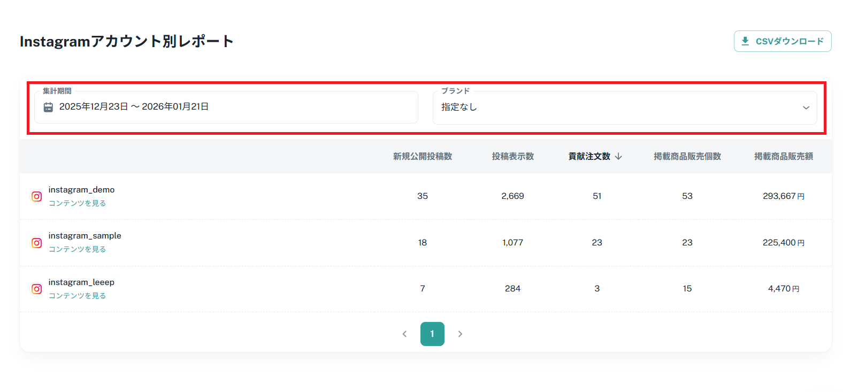Click Instagram icon beside instagram_demo
Screen dimensions: 858x392
tap(36, 196)
